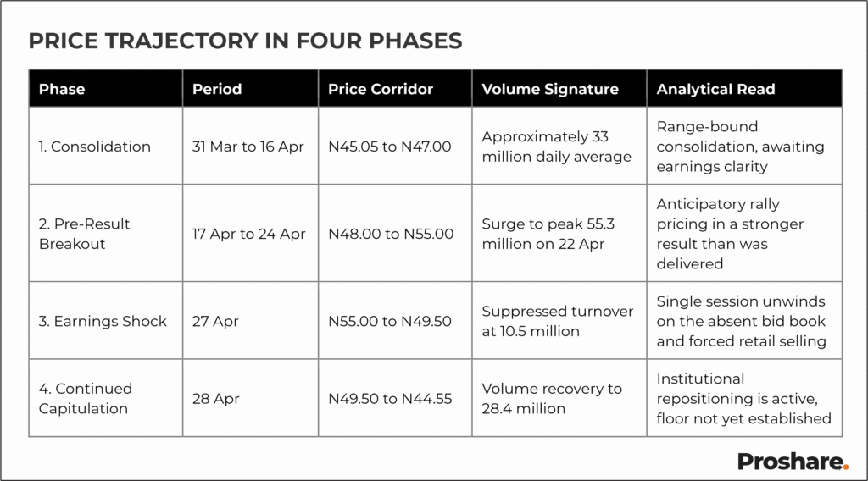Click the Price Trajectory in Four Phases title
The height and width of the screenshot is (481, 868).
click(x=245, y=41)
